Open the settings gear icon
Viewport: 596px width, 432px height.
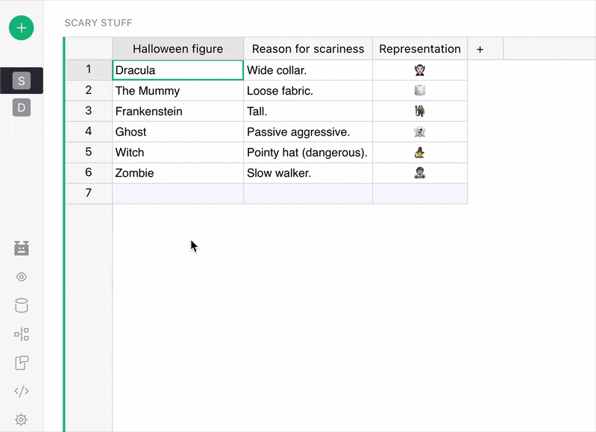tap(22, 419)
